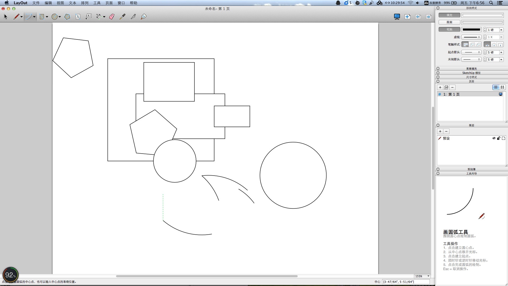Activate the pink Eraser tool
This screenshot has width=508, height=286.
point(112,17)
